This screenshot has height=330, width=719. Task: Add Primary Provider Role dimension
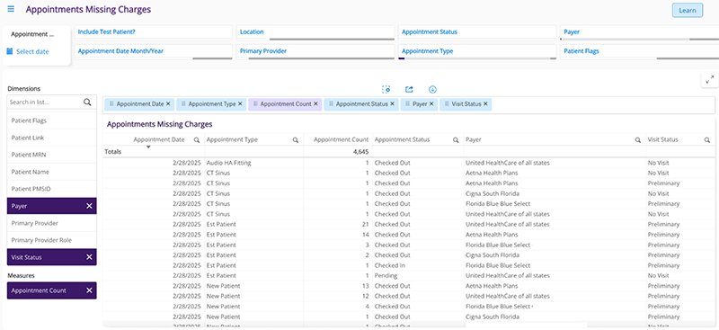pos(52,240)
